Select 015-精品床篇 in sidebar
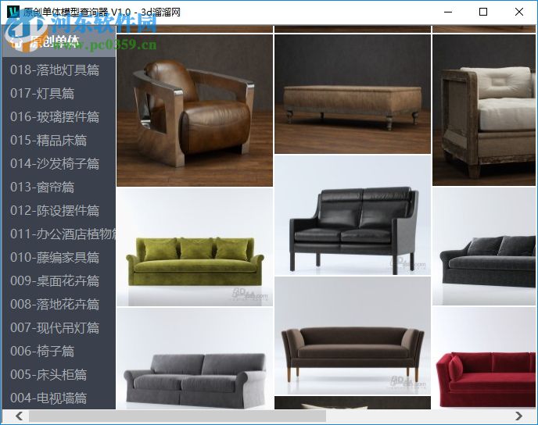 click(48, 140)
